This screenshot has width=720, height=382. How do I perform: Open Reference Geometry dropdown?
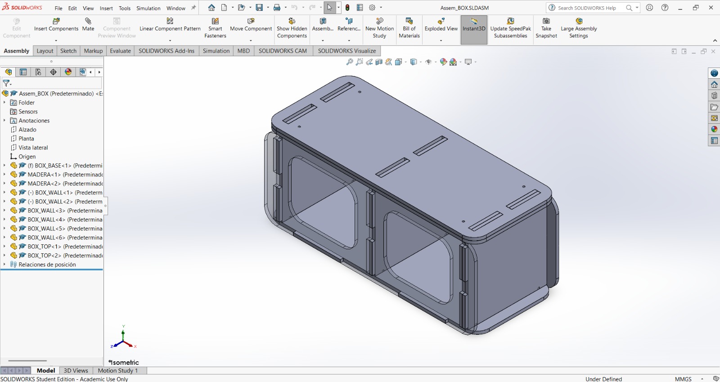click(349, 40)
